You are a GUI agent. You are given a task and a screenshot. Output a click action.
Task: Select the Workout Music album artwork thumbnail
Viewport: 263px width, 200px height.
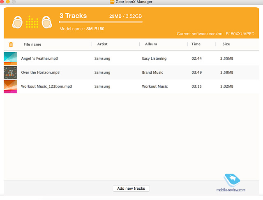pyautogui.click(x=10, y=86)
